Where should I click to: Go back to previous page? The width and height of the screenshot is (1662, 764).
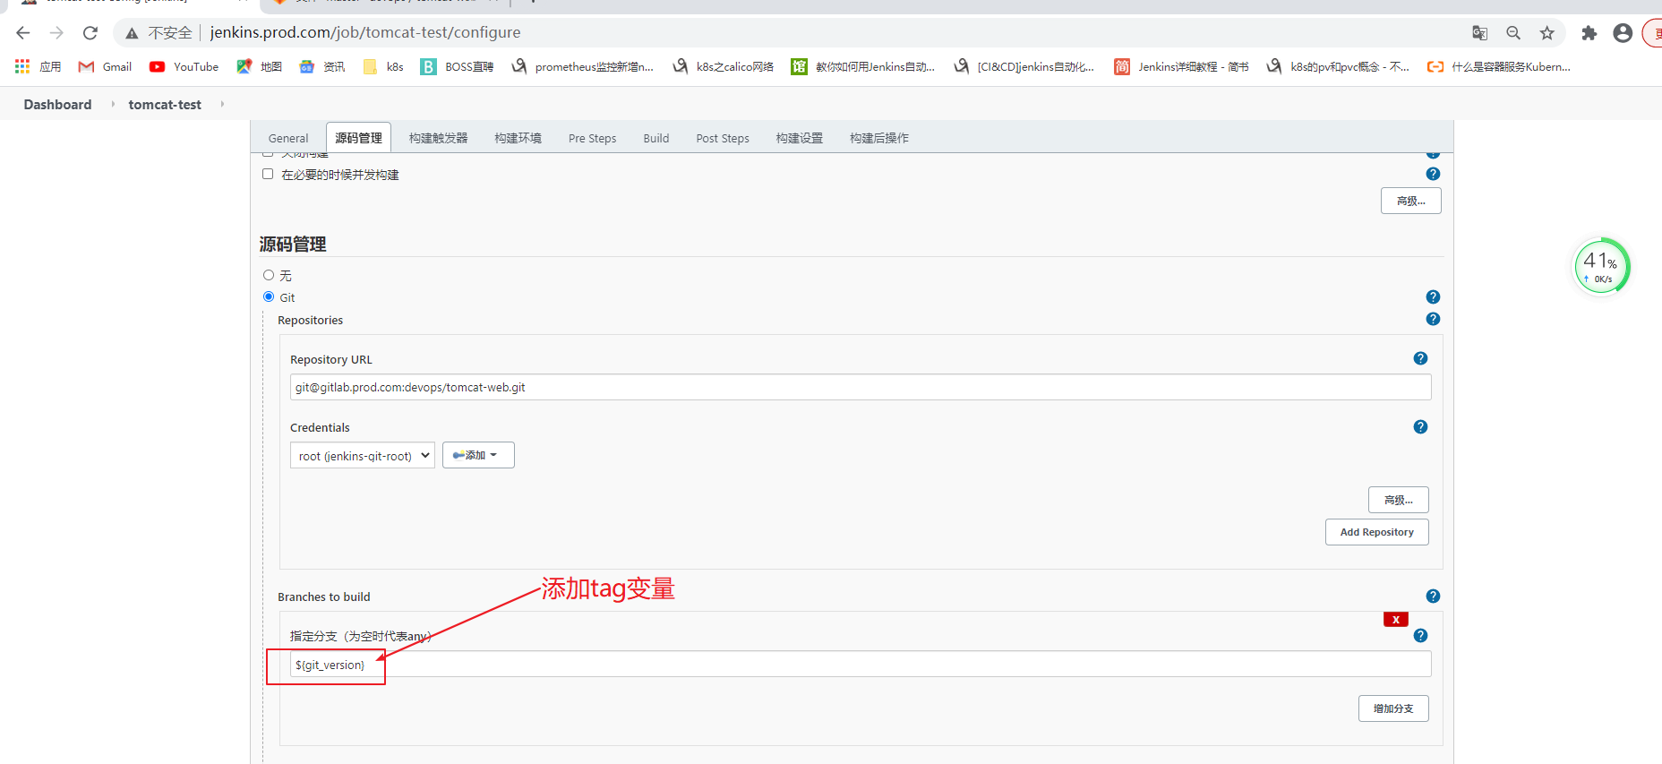coord(23,33)
